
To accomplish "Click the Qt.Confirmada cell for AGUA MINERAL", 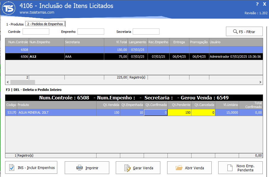I will [x=156, y=112].
